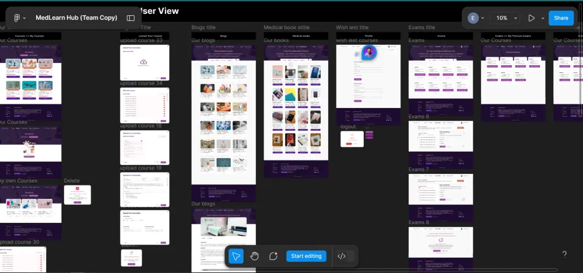Select the Upload Your Course header bar
This screenshot has height=273, width=583.
pyautogui.click(x=145, y=36)
